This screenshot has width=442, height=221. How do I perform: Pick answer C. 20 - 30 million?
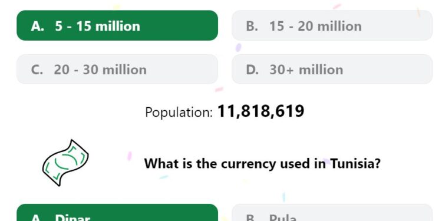(117, 69)
